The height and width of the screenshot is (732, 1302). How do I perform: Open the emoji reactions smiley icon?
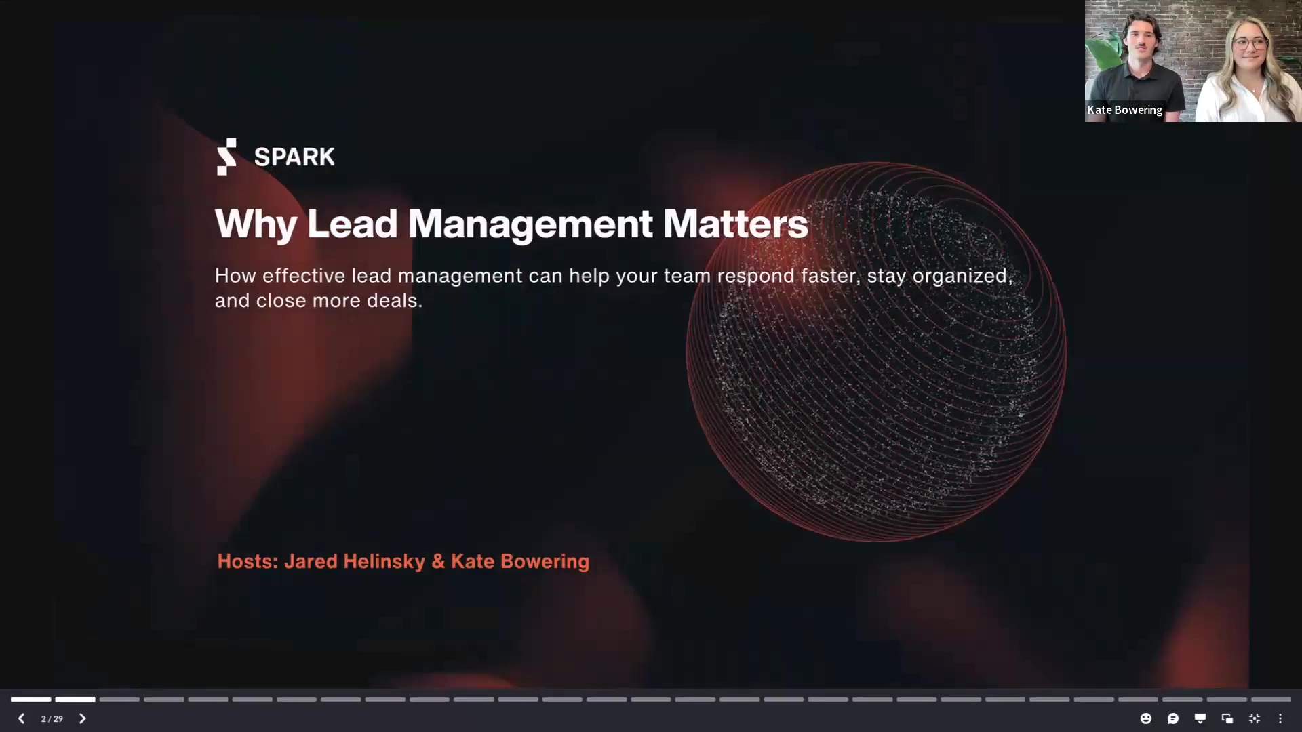pyautogui.click(x=1146, y=718)
